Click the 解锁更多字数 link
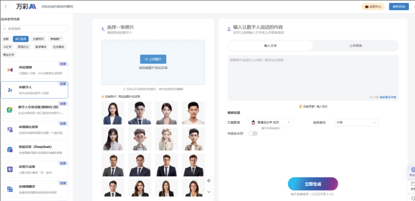 388,97
